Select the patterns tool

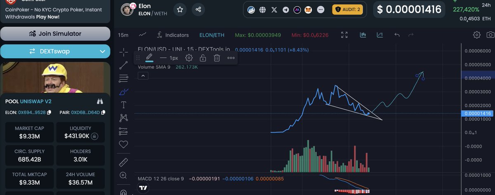tap(123, 118)
